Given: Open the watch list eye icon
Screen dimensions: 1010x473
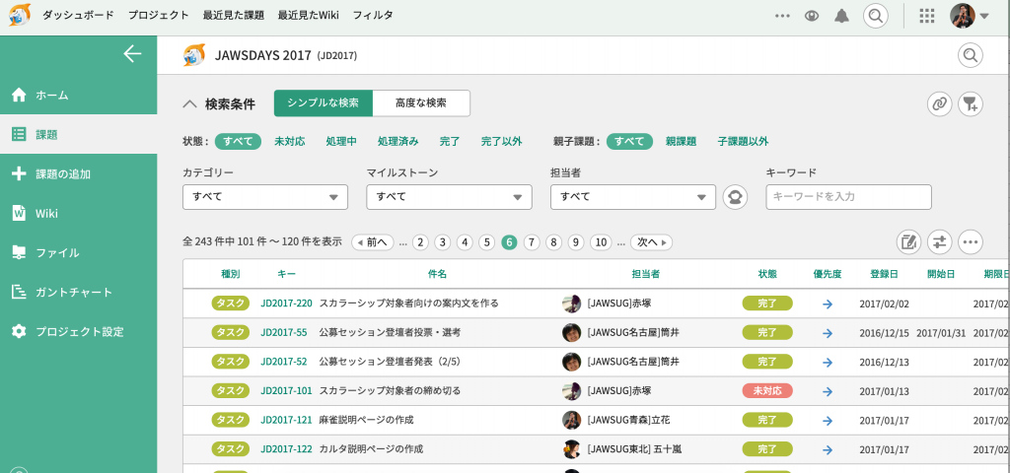Looking at the screenshot, I should click(812, 16).
